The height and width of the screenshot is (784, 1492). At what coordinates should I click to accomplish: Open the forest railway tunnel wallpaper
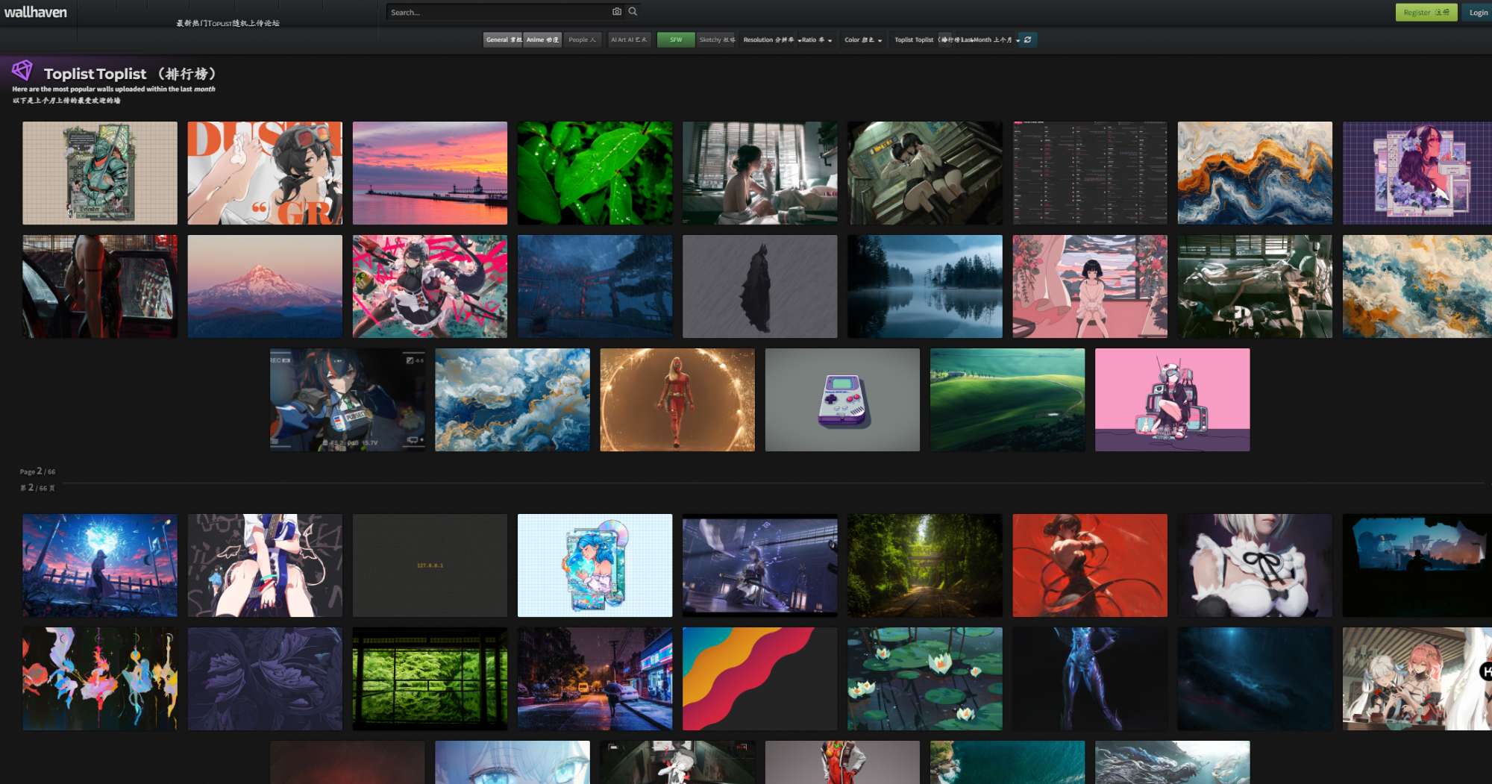click(925, 565)
